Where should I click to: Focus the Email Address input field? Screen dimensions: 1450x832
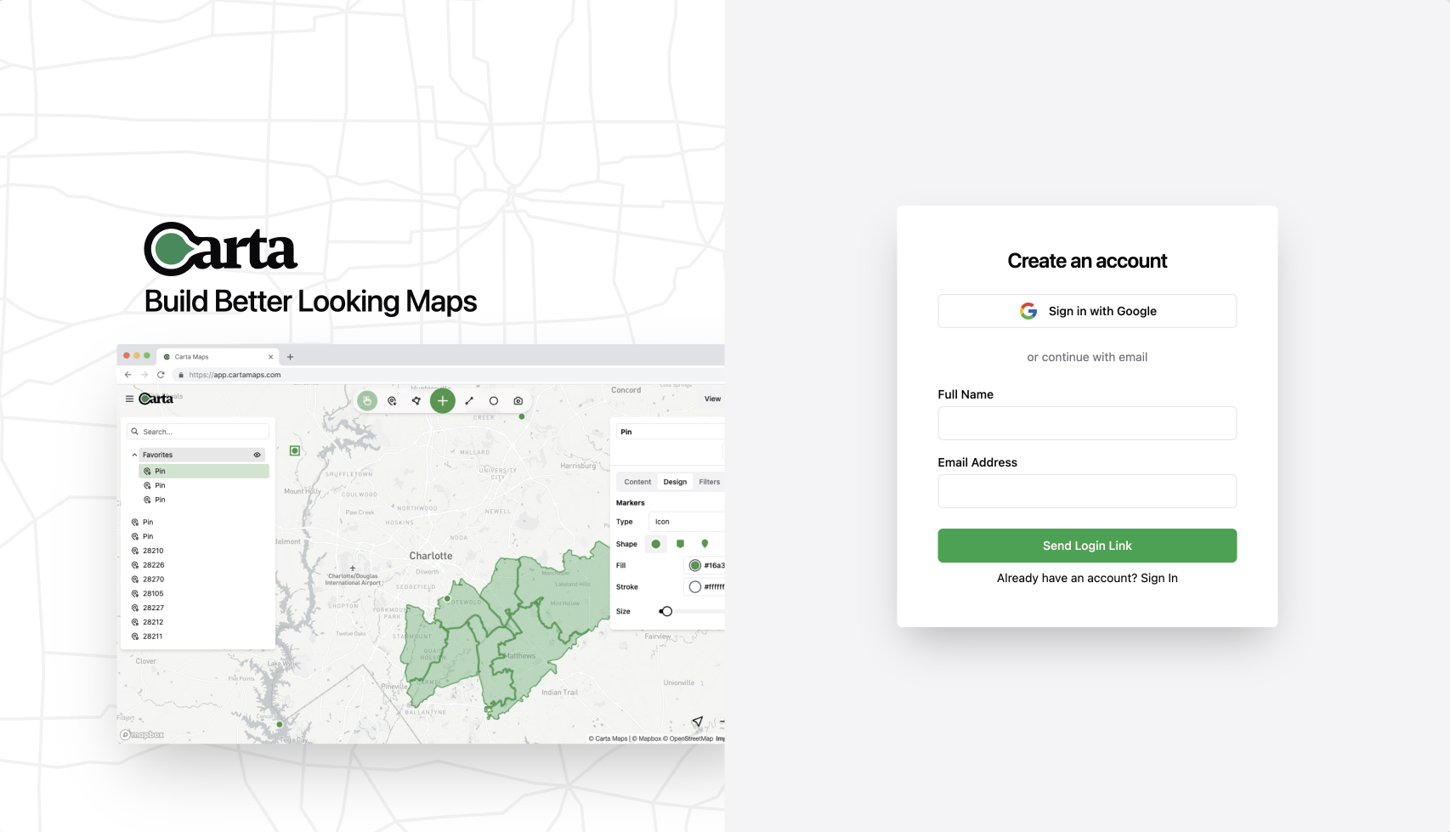coord(1087,491)
